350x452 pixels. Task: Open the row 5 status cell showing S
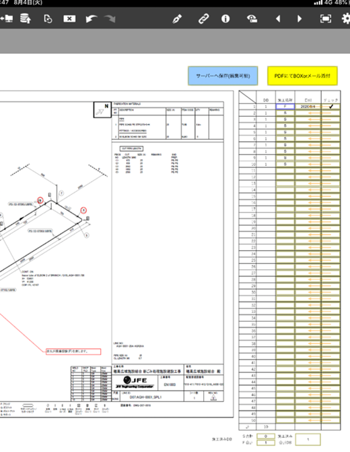[285, 132]
